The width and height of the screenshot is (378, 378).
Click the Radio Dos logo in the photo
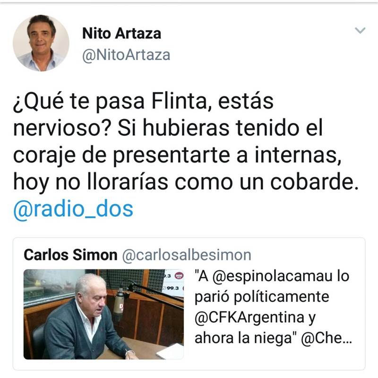pos(179,276)
